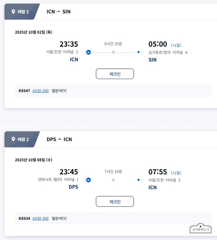Click the arrival dot on the ICN–SIN timeline
The width and height of the screenshot is (217, 240).
pyautogui.click(x=139, y=52)
